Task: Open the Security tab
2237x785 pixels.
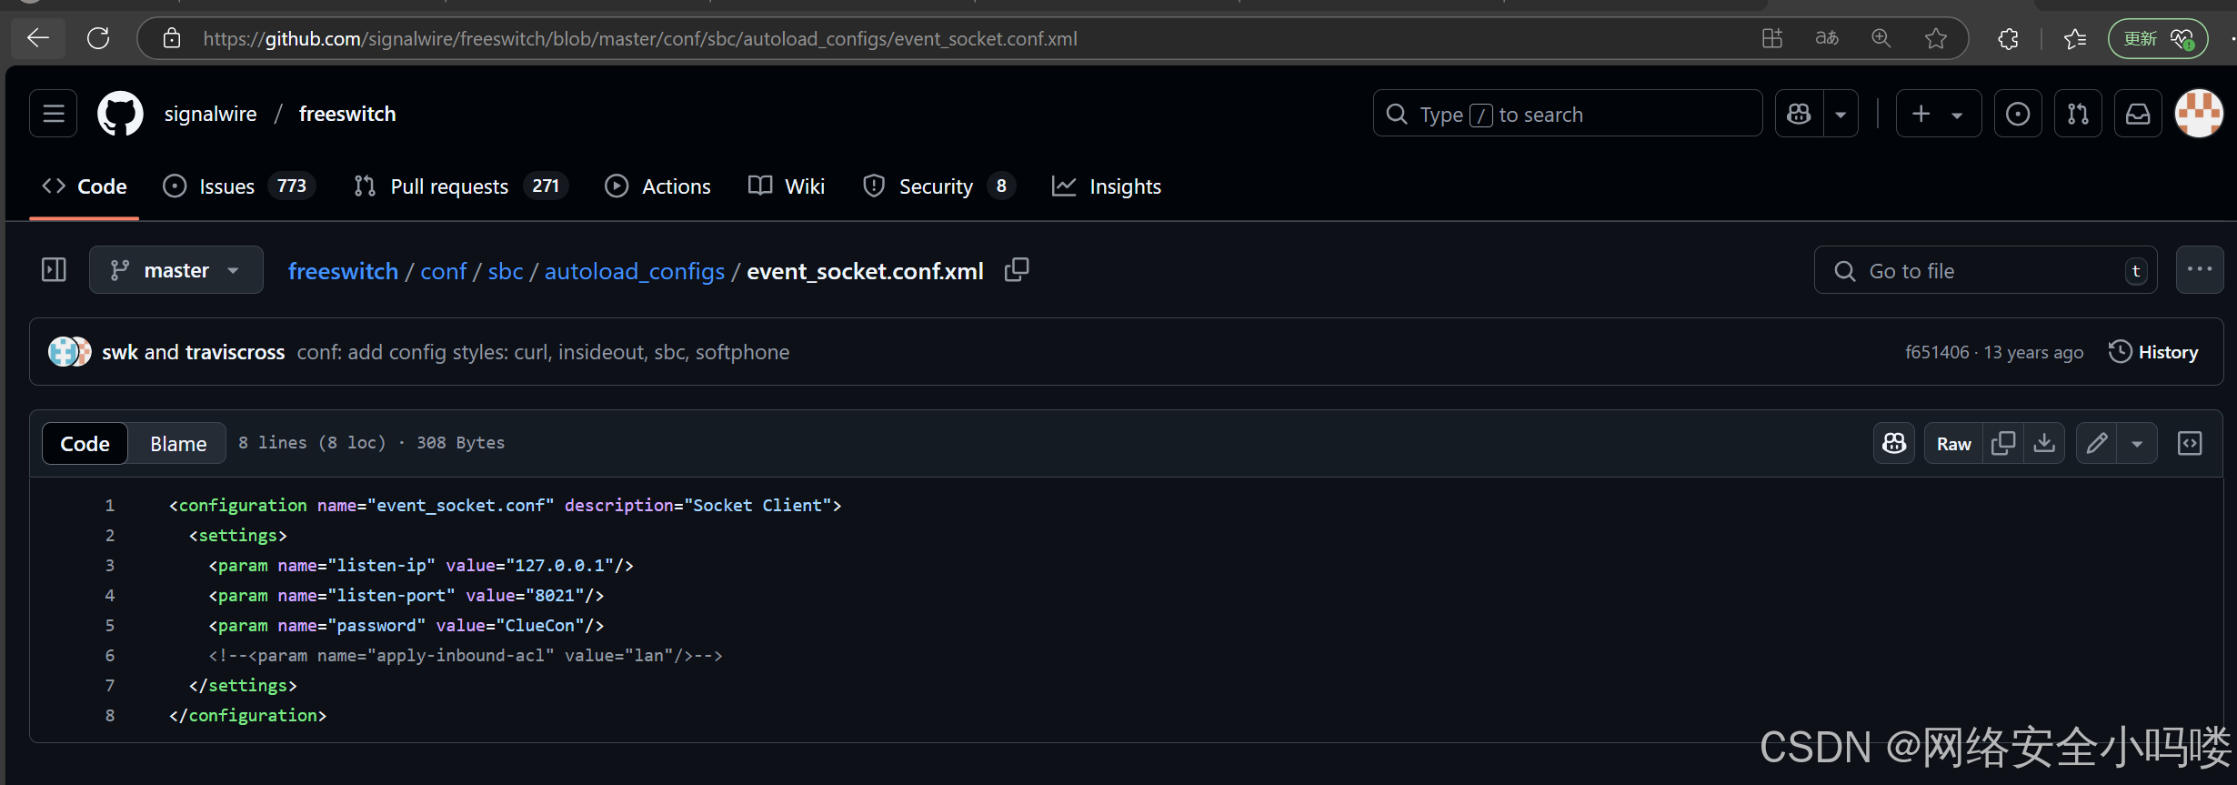Action: (939, 186)
